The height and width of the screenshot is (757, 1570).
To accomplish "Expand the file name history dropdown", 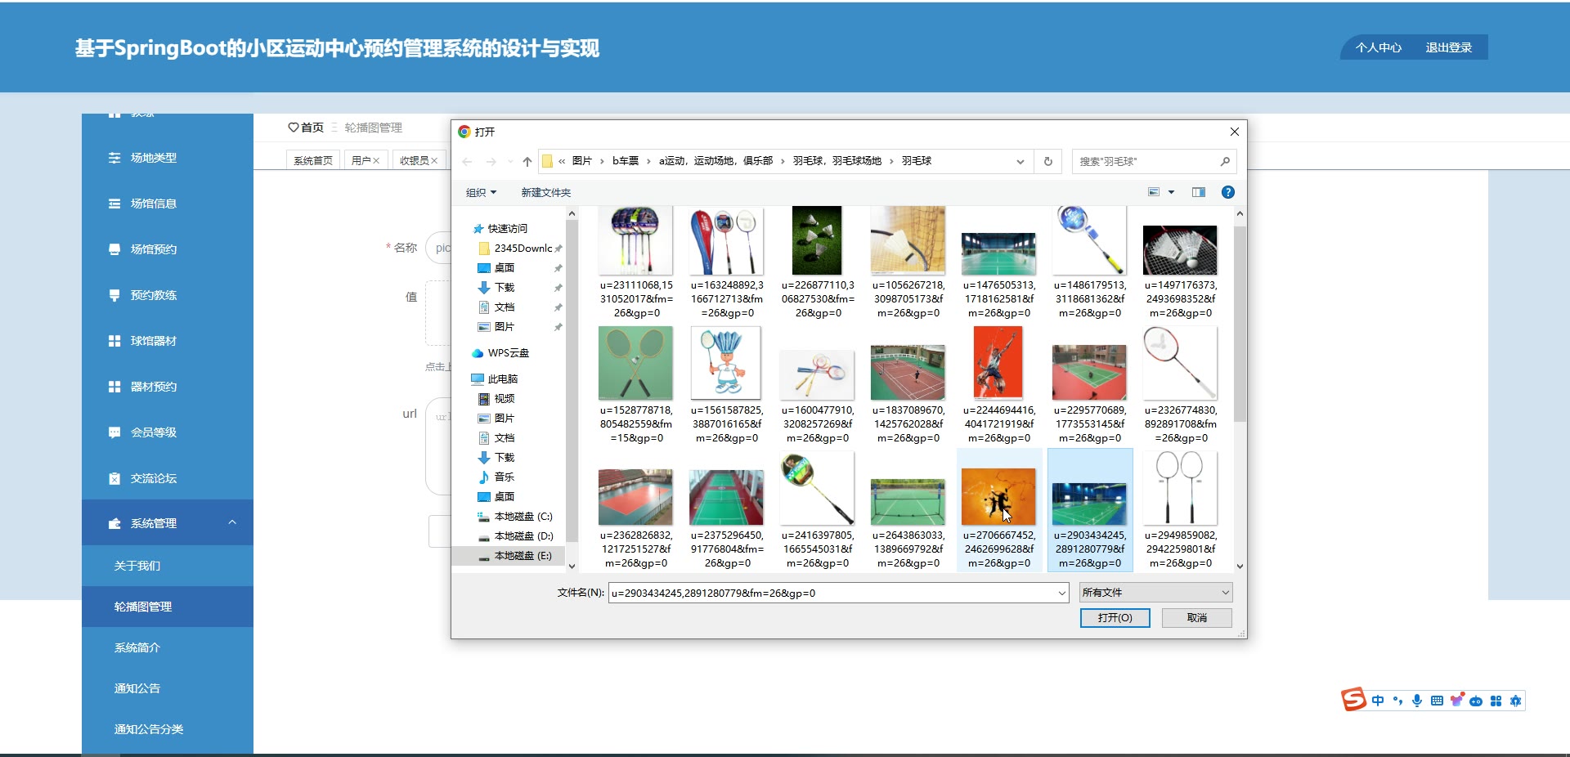I will pyautogui.click(x=1061, y=594).
